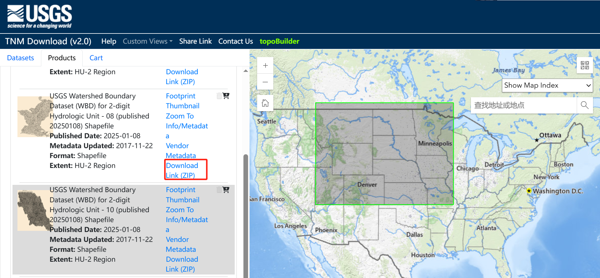Expand the Custom Views menu

pyautogui.click(x=148, y=41)
